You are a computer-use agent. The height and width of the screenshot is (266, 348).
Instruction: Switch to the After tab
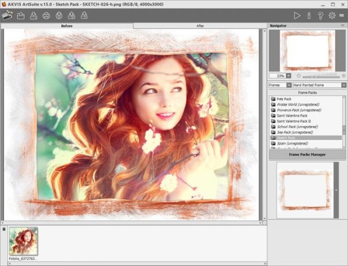[x=200, y=26]
